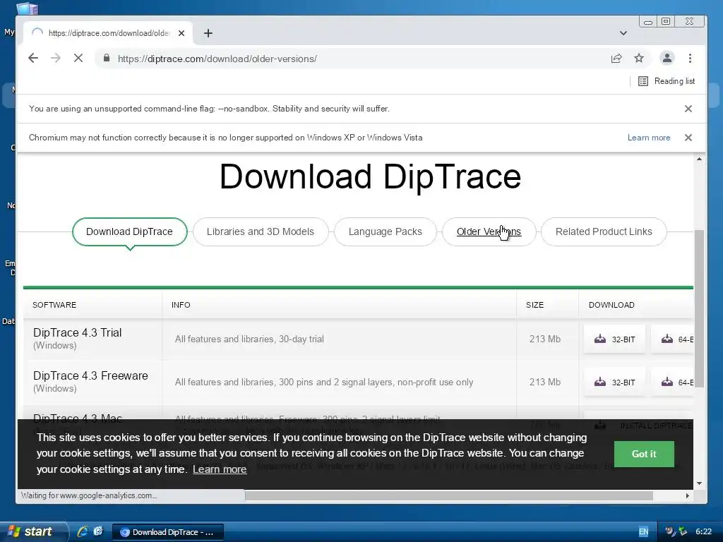Screen dimensions: 723x542
Task: Bookmark this page with the star
Action: coord(638,58)
